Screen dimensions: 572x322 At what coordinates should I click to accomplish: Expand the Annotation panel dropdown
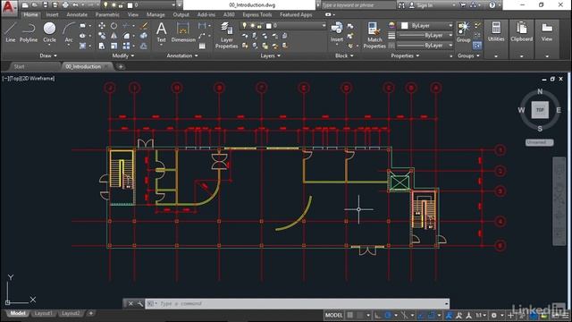(x=182, y=55)
